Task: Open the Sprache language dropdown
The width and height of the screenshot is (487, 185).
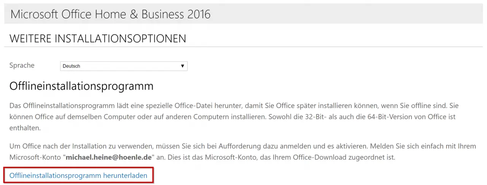Action: [124, 66]
